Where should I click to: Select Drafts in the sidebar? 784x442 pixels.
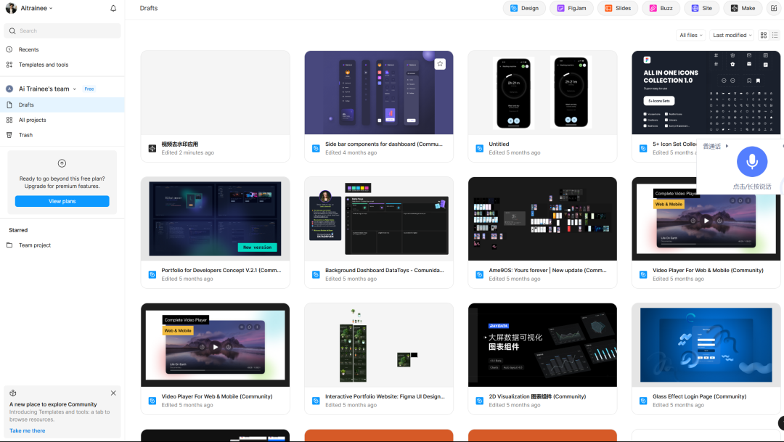point(62,105)
